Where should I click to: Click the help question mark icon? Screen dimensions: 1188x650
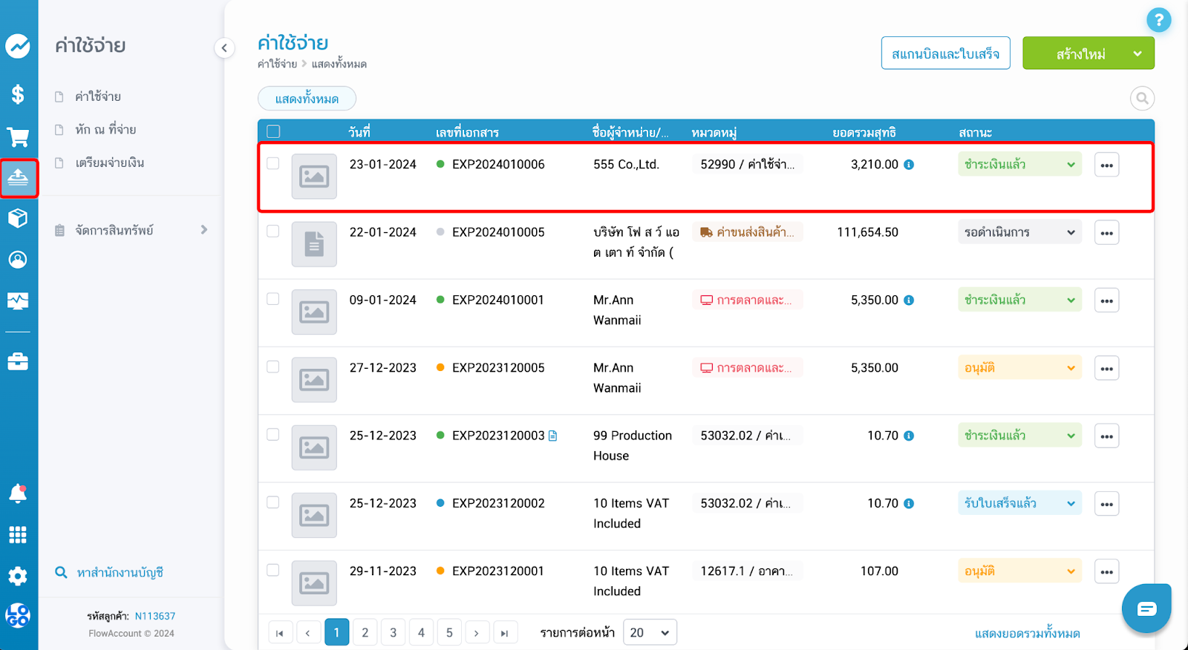click(1158, 20)
